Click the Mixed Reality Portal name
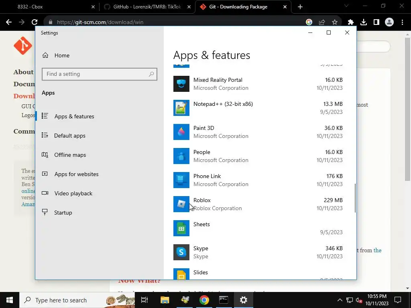This screenshot has height=308, width=411. 218,80
